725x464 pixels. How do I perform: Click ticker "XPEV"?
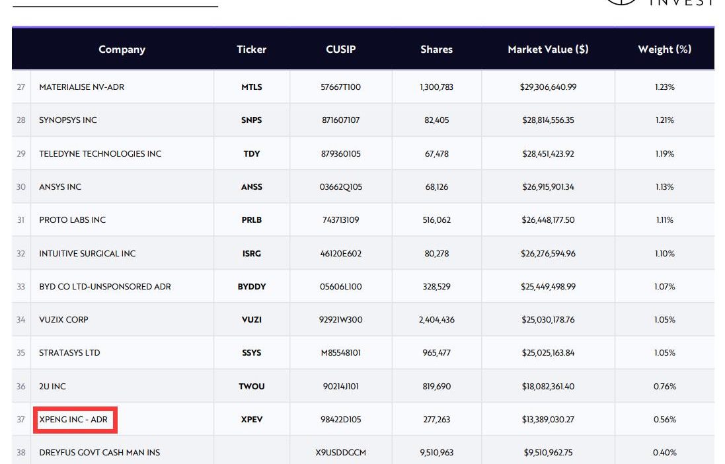(252, 420)
